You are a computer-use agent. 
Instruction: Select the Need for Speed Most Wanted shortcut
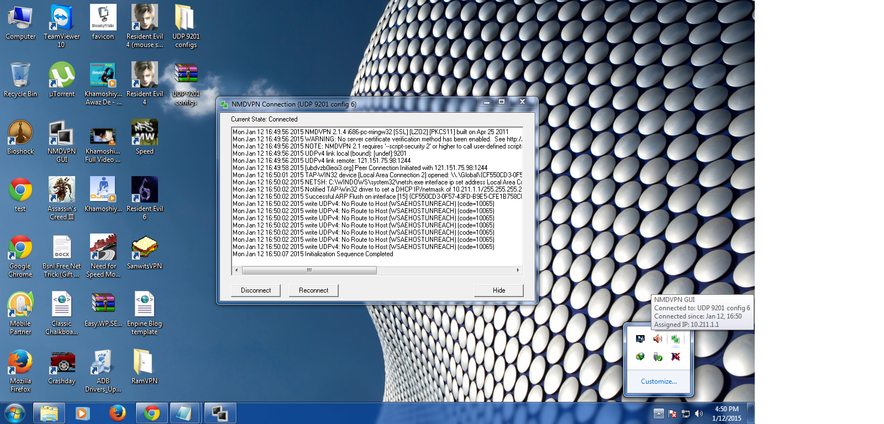pyautogui.click(x=103, y=256)
